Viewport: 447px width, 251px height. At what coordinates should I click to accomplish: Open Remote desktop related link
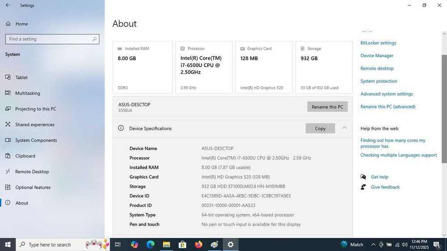tap(377, 68)
